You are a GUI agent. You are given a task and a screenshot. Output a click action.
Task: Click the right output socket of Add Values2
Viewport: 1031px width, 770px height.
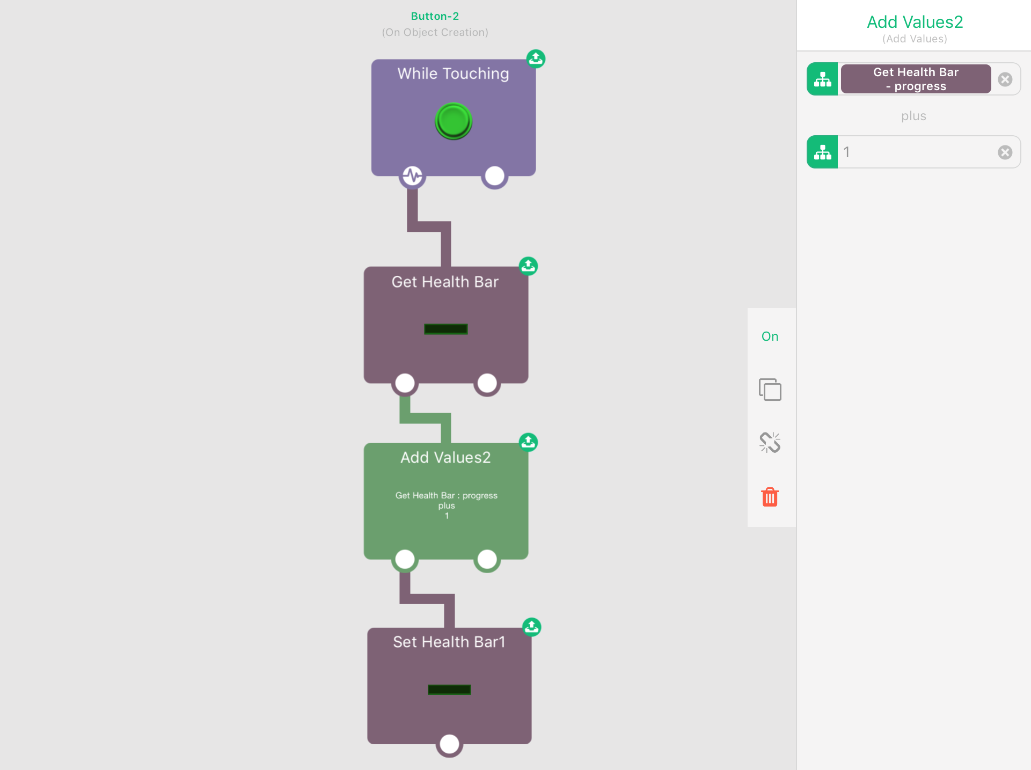pos(487,559)
